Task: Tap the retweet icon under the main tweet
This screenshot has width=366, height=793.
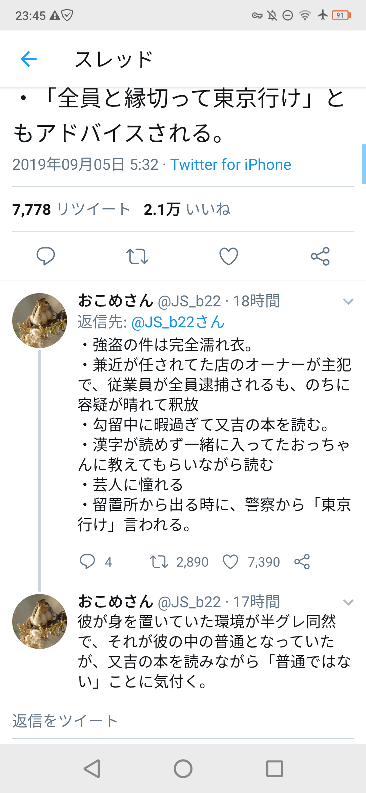Action: 137,256
